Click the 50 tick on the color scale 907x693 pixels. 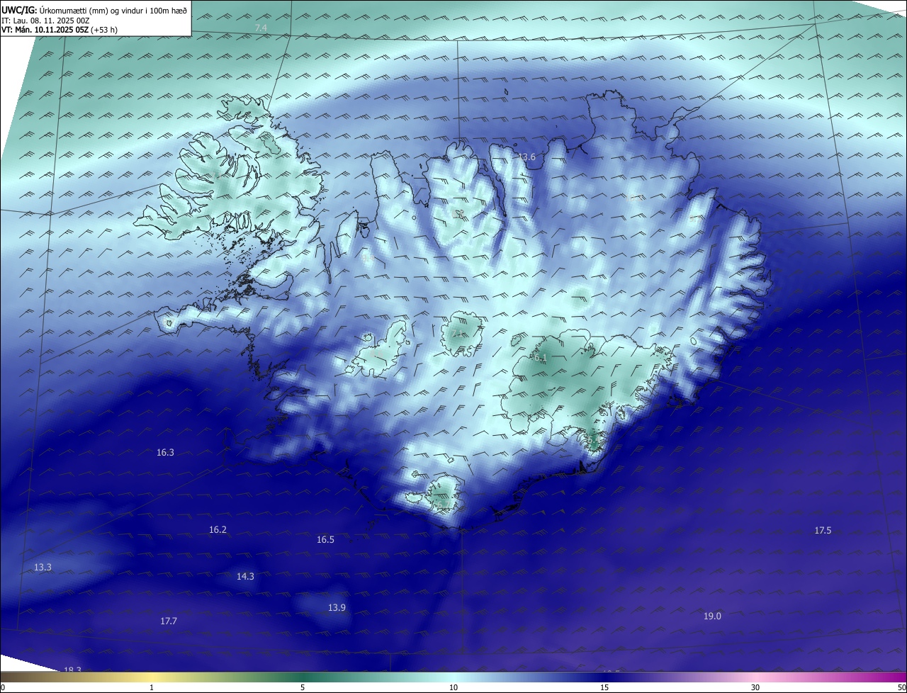pos(901,687)
